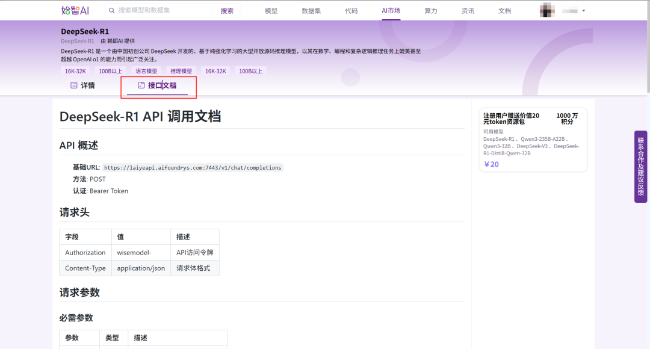Click the 始智AI logo
The width and height of the screenshot is (650, 349).
[75, 10]
